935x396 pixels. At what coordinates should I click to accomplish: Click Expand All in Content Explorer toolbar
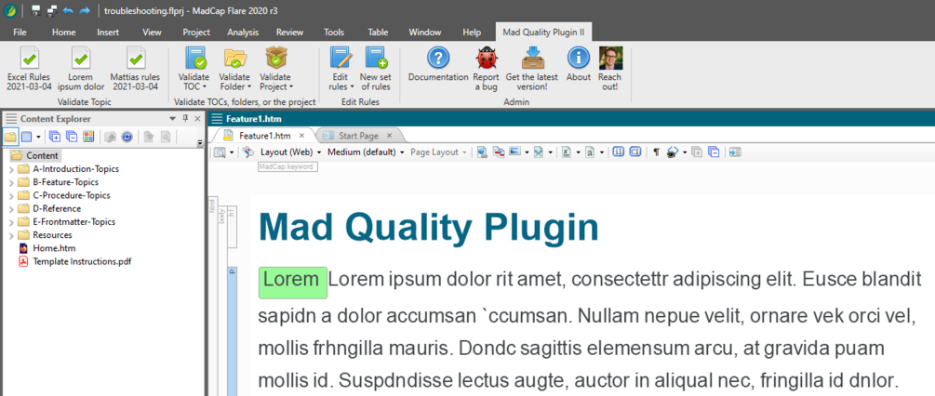55,137
